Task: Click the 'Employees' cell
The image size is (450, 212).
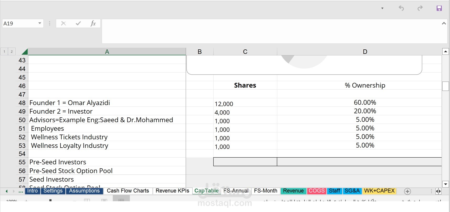Action: tap(107, 128)
